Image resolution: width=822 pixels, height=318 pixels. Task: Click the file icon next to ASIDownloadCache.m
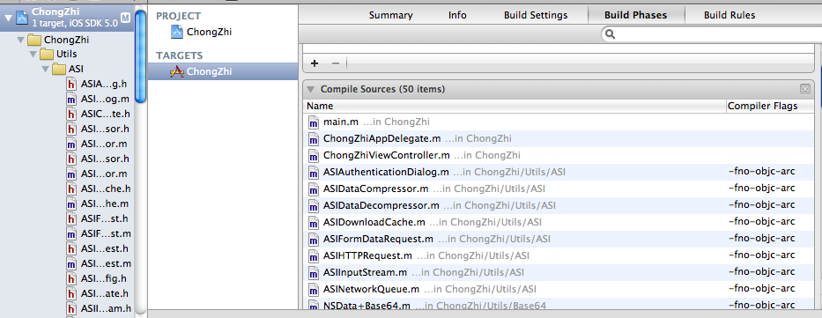(x=314, y=223)
